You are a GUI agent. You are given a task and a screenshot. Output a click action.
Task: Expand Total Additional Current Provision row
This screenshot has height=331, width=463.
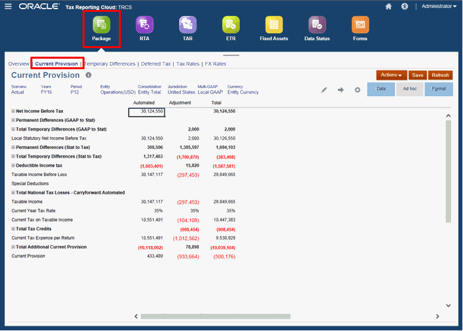click(x=13, y=247)
